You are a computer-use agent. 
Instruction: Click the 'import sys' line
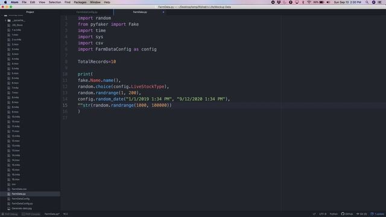click(90, 37)
